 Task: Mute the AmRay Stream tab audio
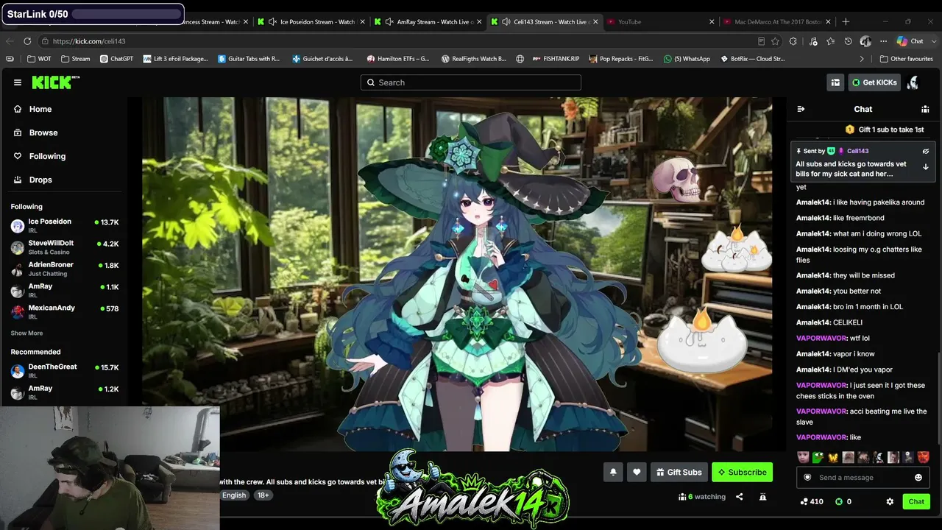click(x=389, y=22)
